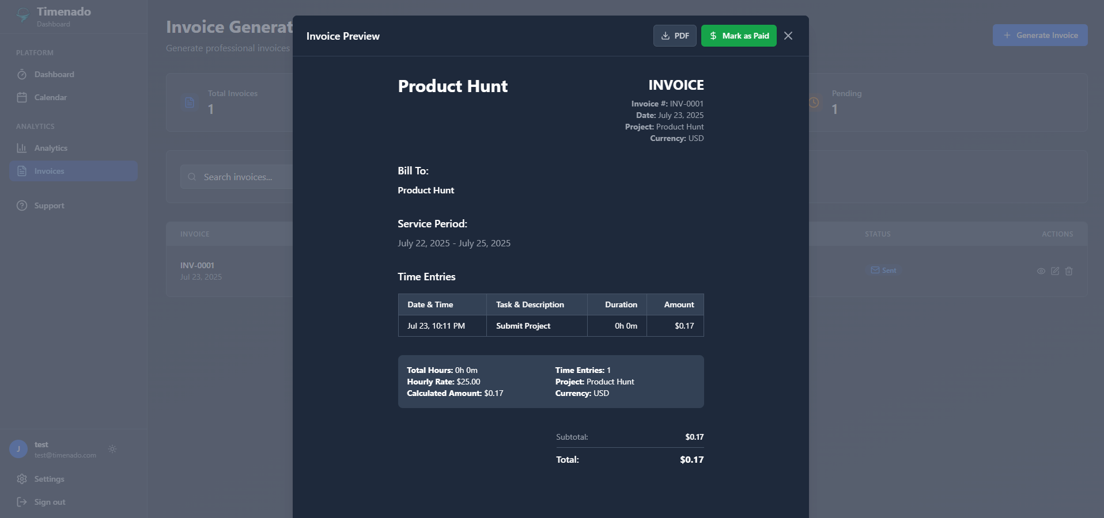Toggle light/dark theme sun icon
The height and width of the screenshot is (518, 1104).
click(x=112, y=449)
